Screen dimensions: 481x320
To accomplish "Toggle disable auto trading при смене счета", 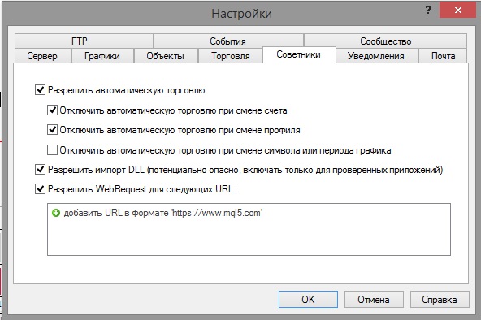I will (52, 110).
